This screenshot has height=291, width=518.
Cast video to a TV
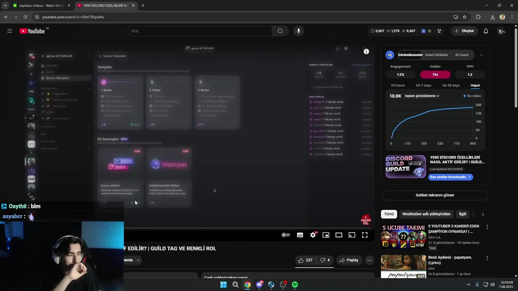(352, 235)
